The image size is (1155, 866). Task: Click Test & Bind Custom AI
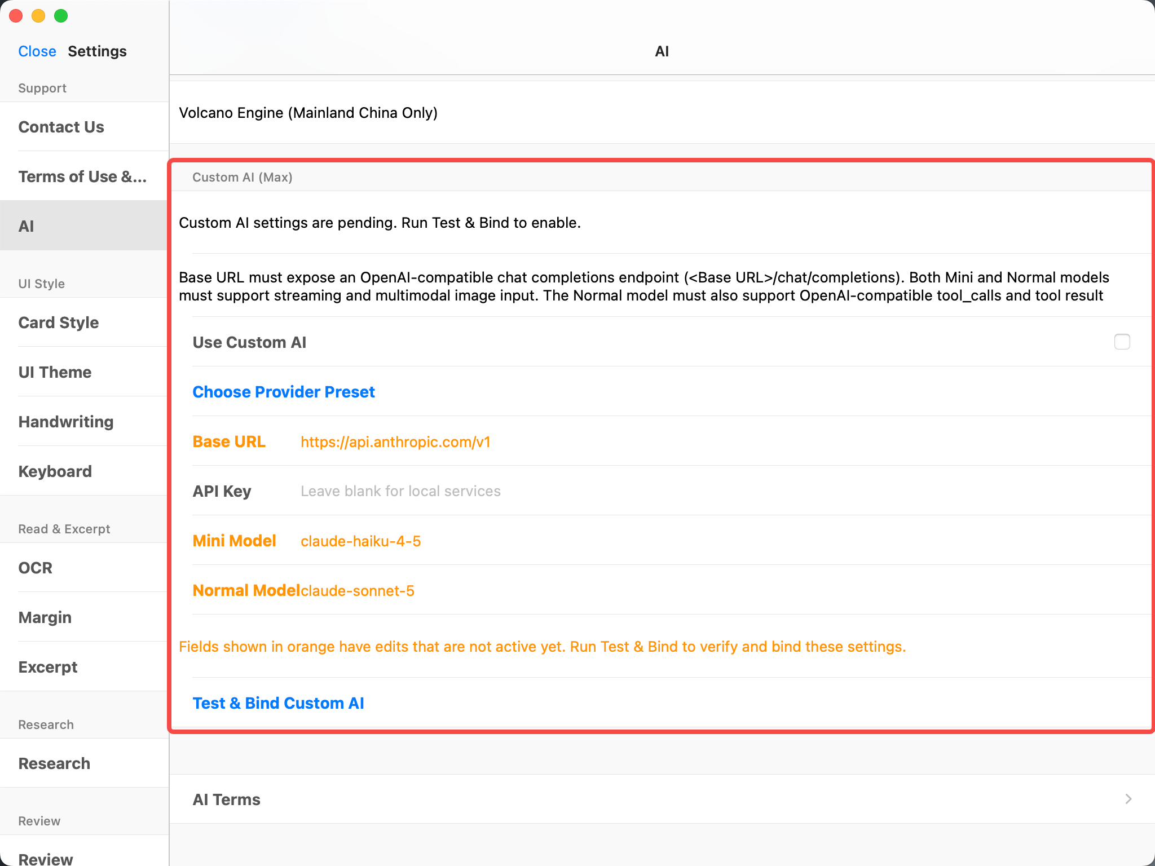(278, 703)
